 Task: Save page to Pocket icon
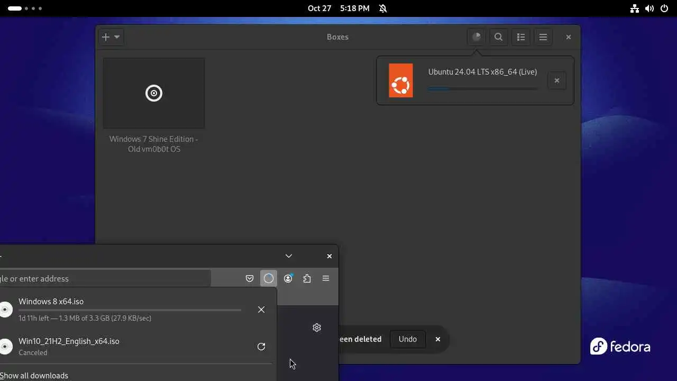pyautogui.click(x=250, y=278)
